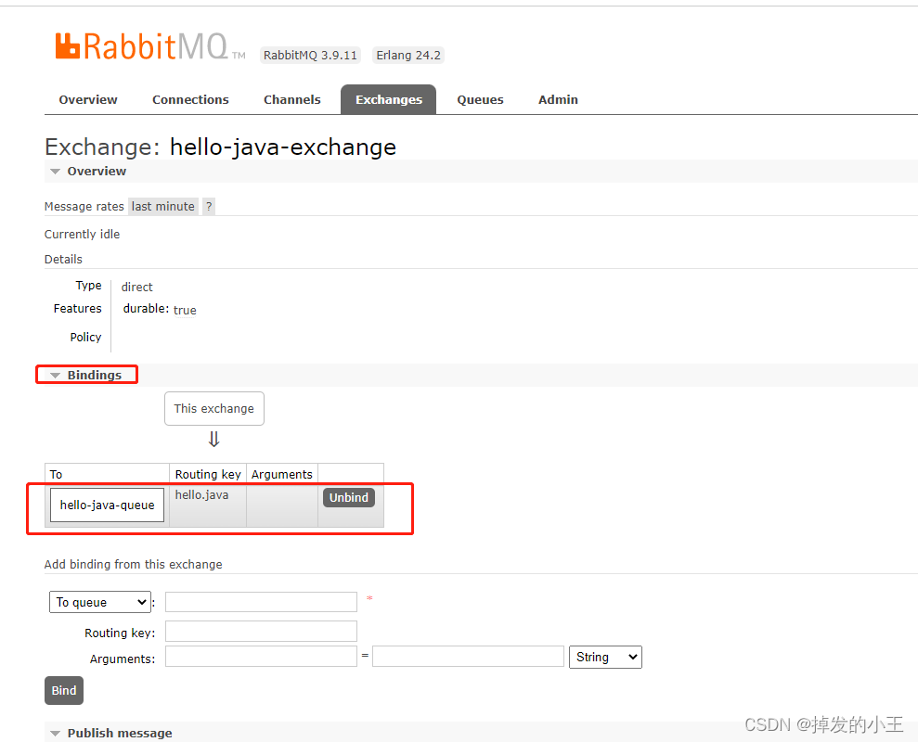
Task: Open the To queue destination dropdown
Action: click(x=100, y=602)
